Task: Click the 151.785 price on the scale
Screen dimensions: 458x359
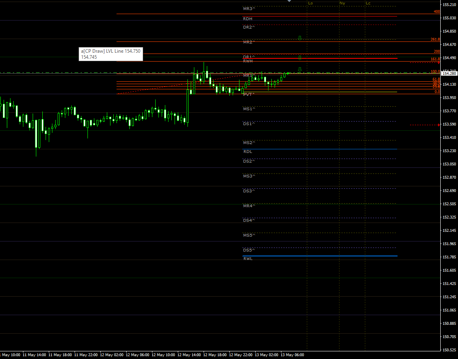Action: 449,257
